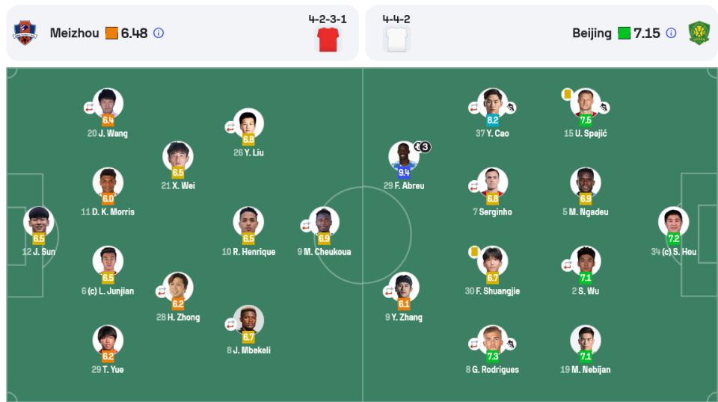Click the goal ball icon with 3 on F. Abreu
This screenshot has height=402, width=718.
click(422, 146)
